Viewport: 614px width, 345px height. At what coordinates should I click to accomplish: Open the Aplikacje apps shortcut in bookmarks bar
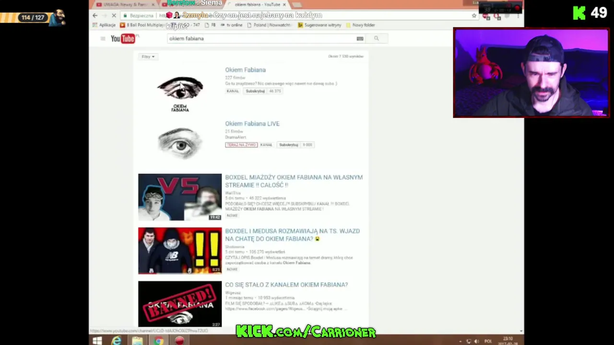[x=105, y=25]
